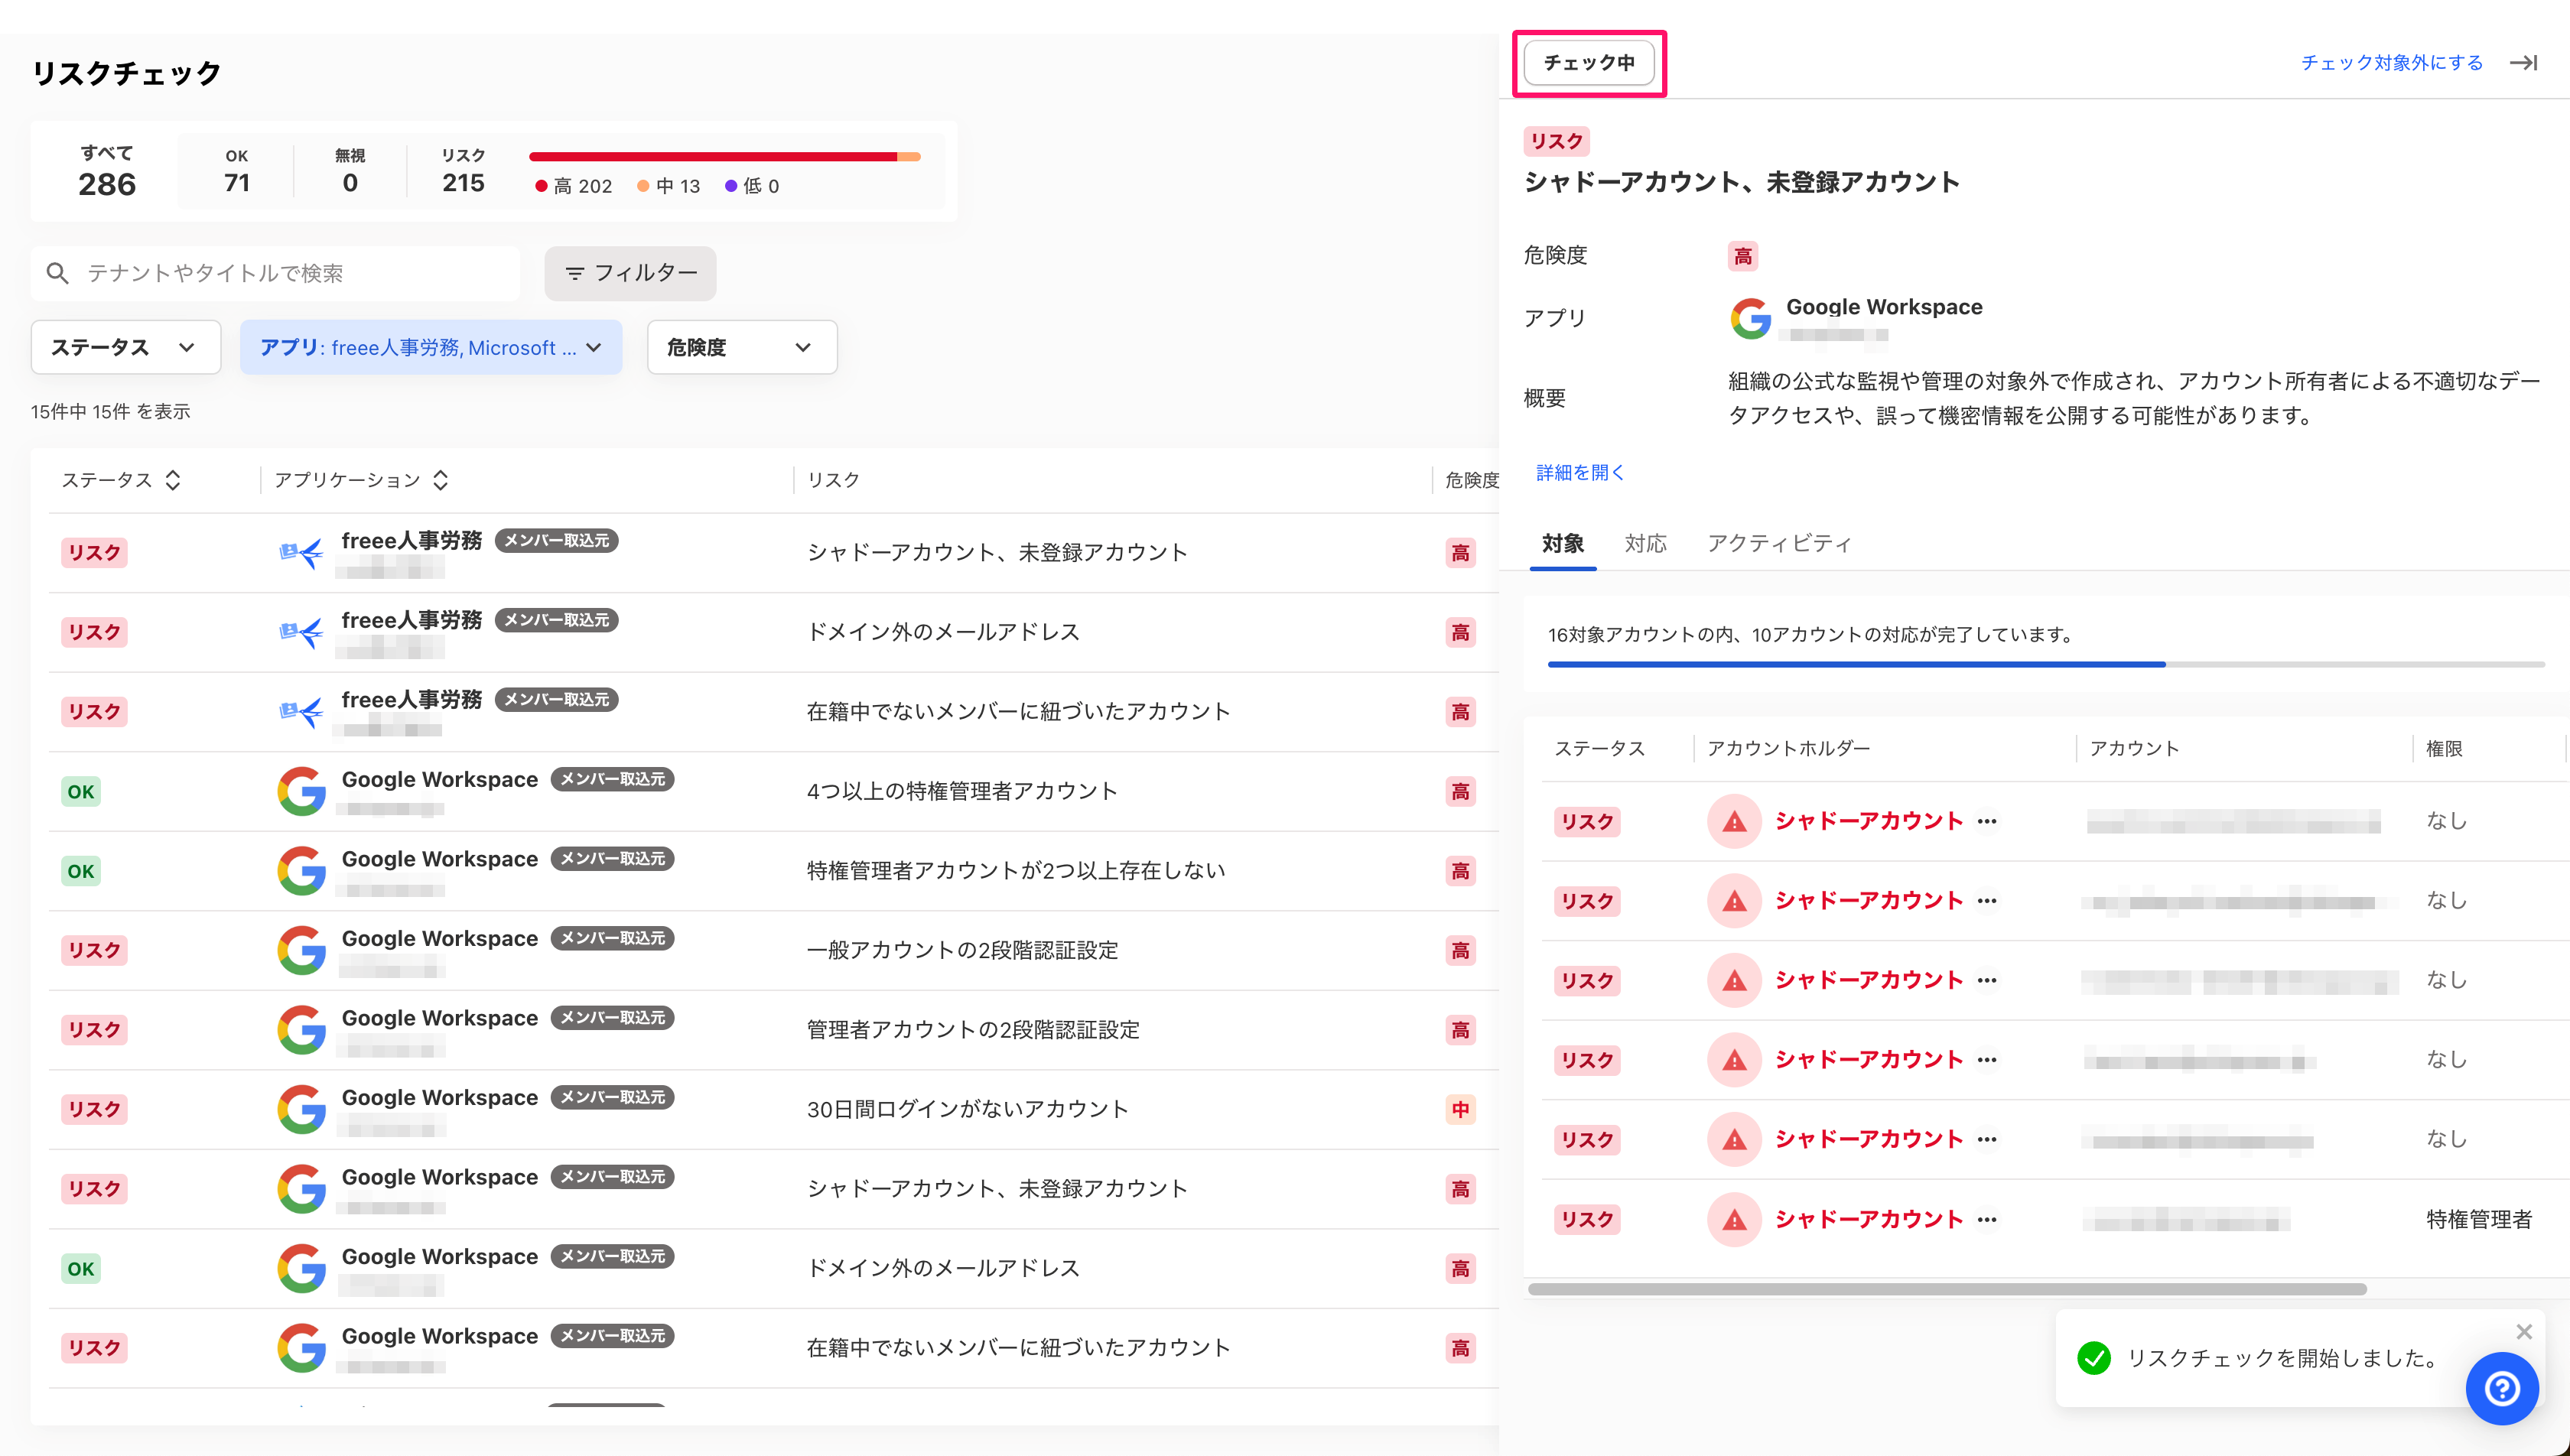Open more menu for second シャドーアカウント

coord(1987,901)
